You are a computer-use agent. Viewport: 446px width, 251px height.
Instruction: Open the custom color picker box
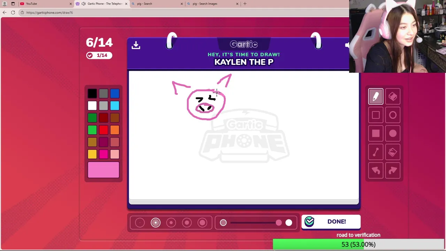point(103,170)
